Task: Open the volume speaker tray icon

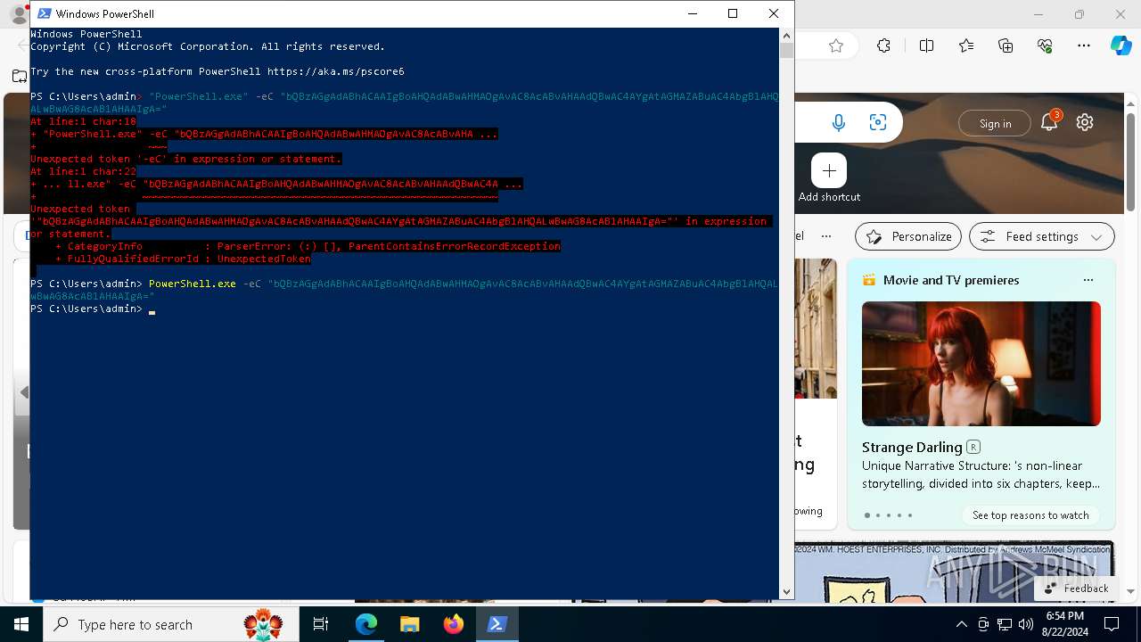Action: click(1026, 624)
